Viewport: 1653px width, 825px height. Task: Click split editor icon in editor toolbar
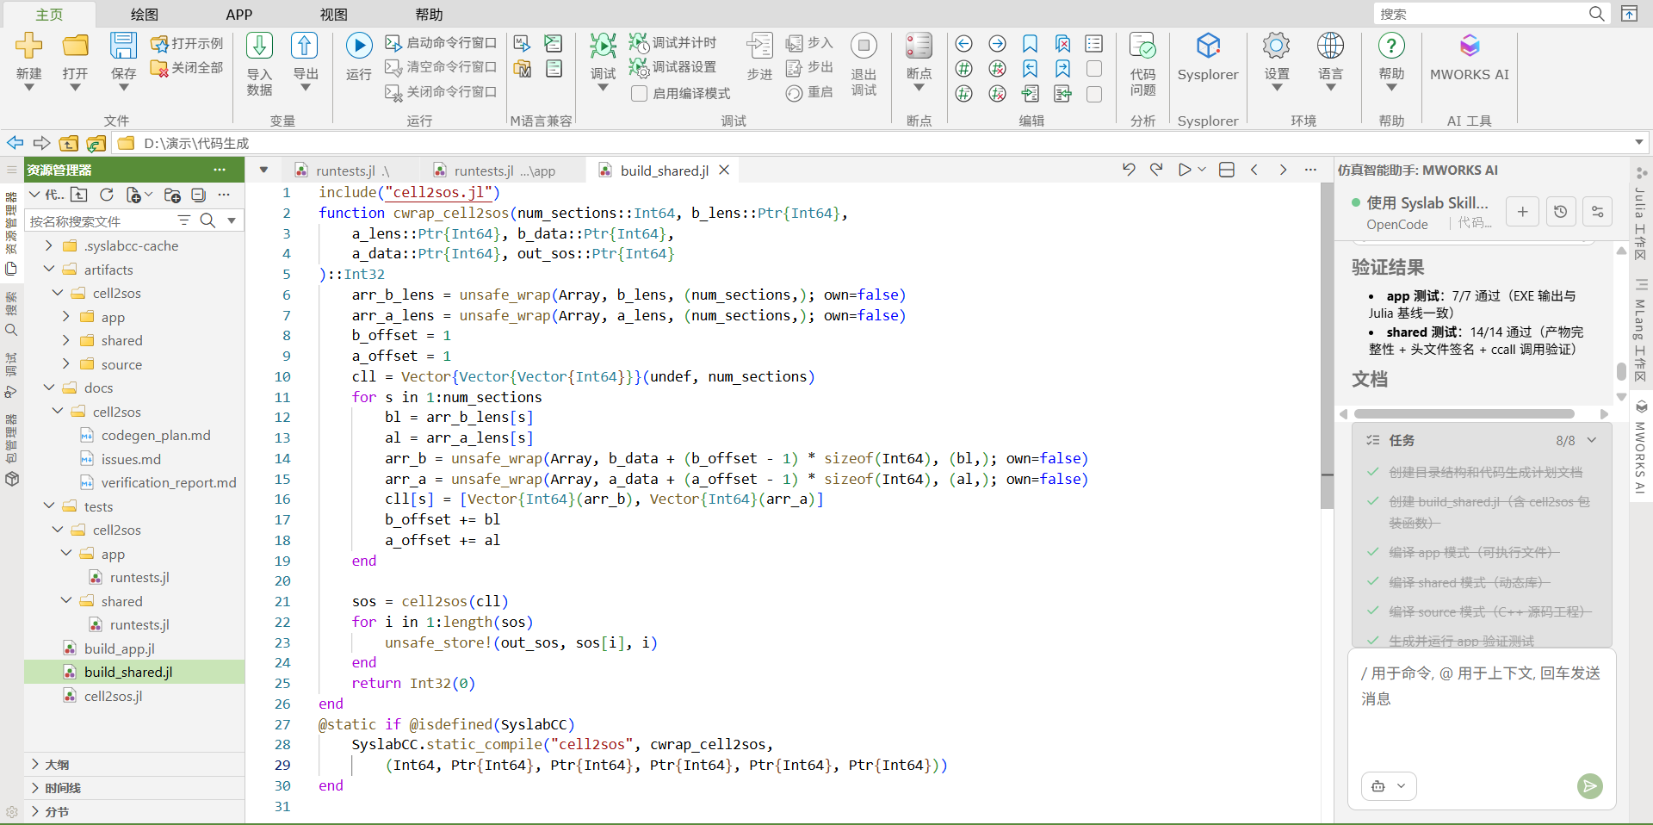1227,170
